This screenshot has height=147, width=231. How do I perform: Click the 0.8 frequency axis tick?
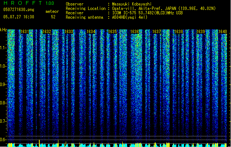[x=3, y=103]
